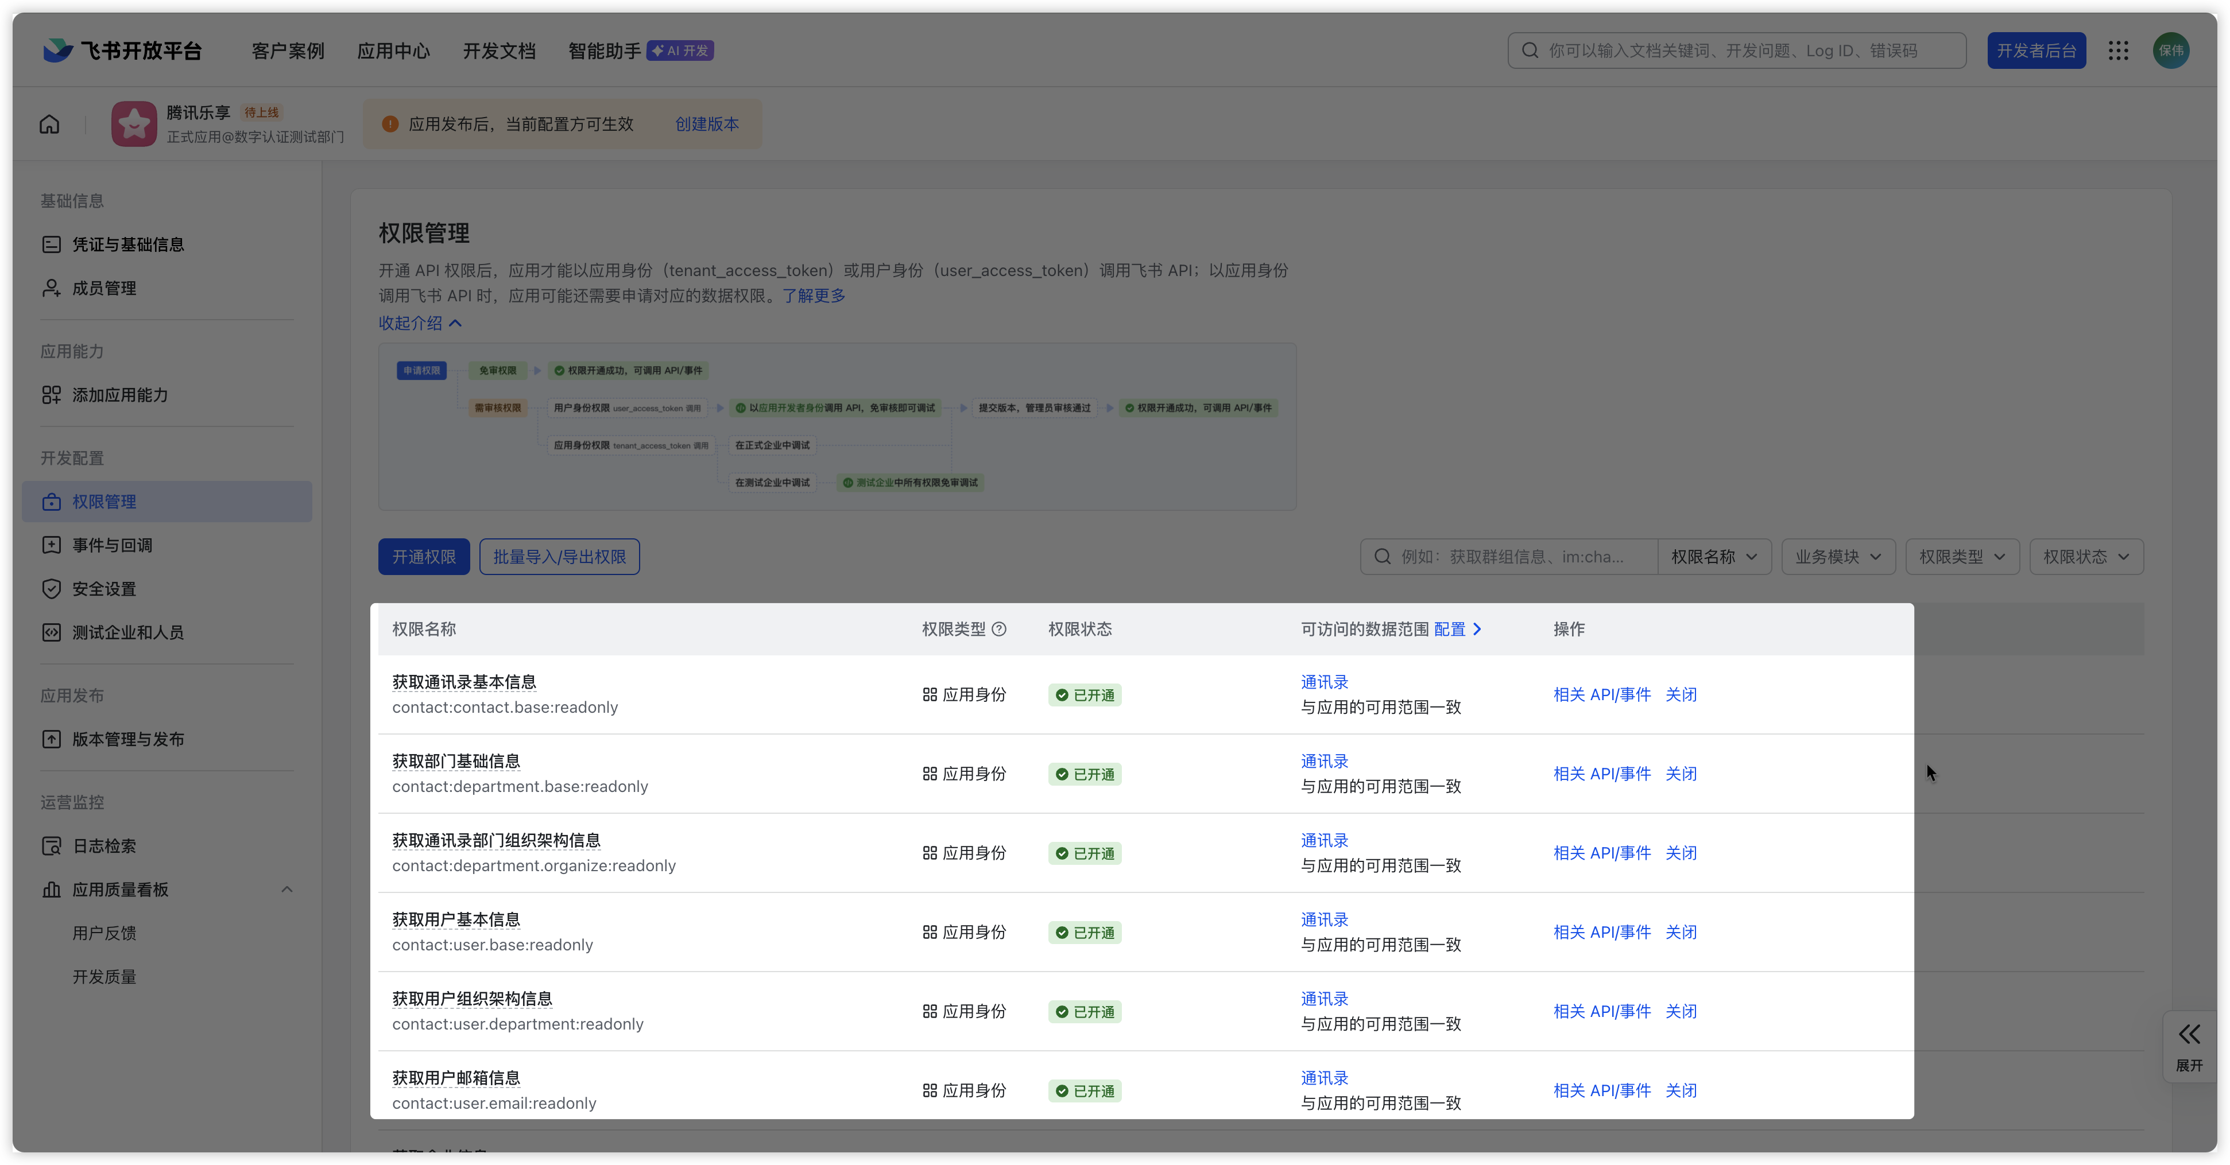
Task: Open the 业务模块 dropdown filter
Action: click(x=1837, y=557)
